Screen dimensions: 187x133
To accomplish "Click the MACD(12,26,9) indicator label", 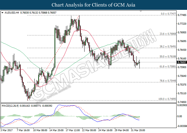I will (10, 106).
